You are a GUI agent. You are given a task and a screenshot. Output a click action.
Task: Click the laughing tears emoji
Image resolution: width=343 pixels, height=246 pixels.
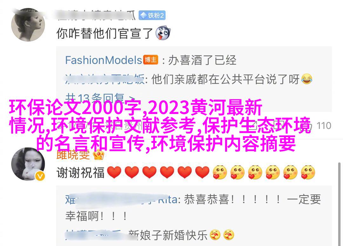click(x=307, y=79)
